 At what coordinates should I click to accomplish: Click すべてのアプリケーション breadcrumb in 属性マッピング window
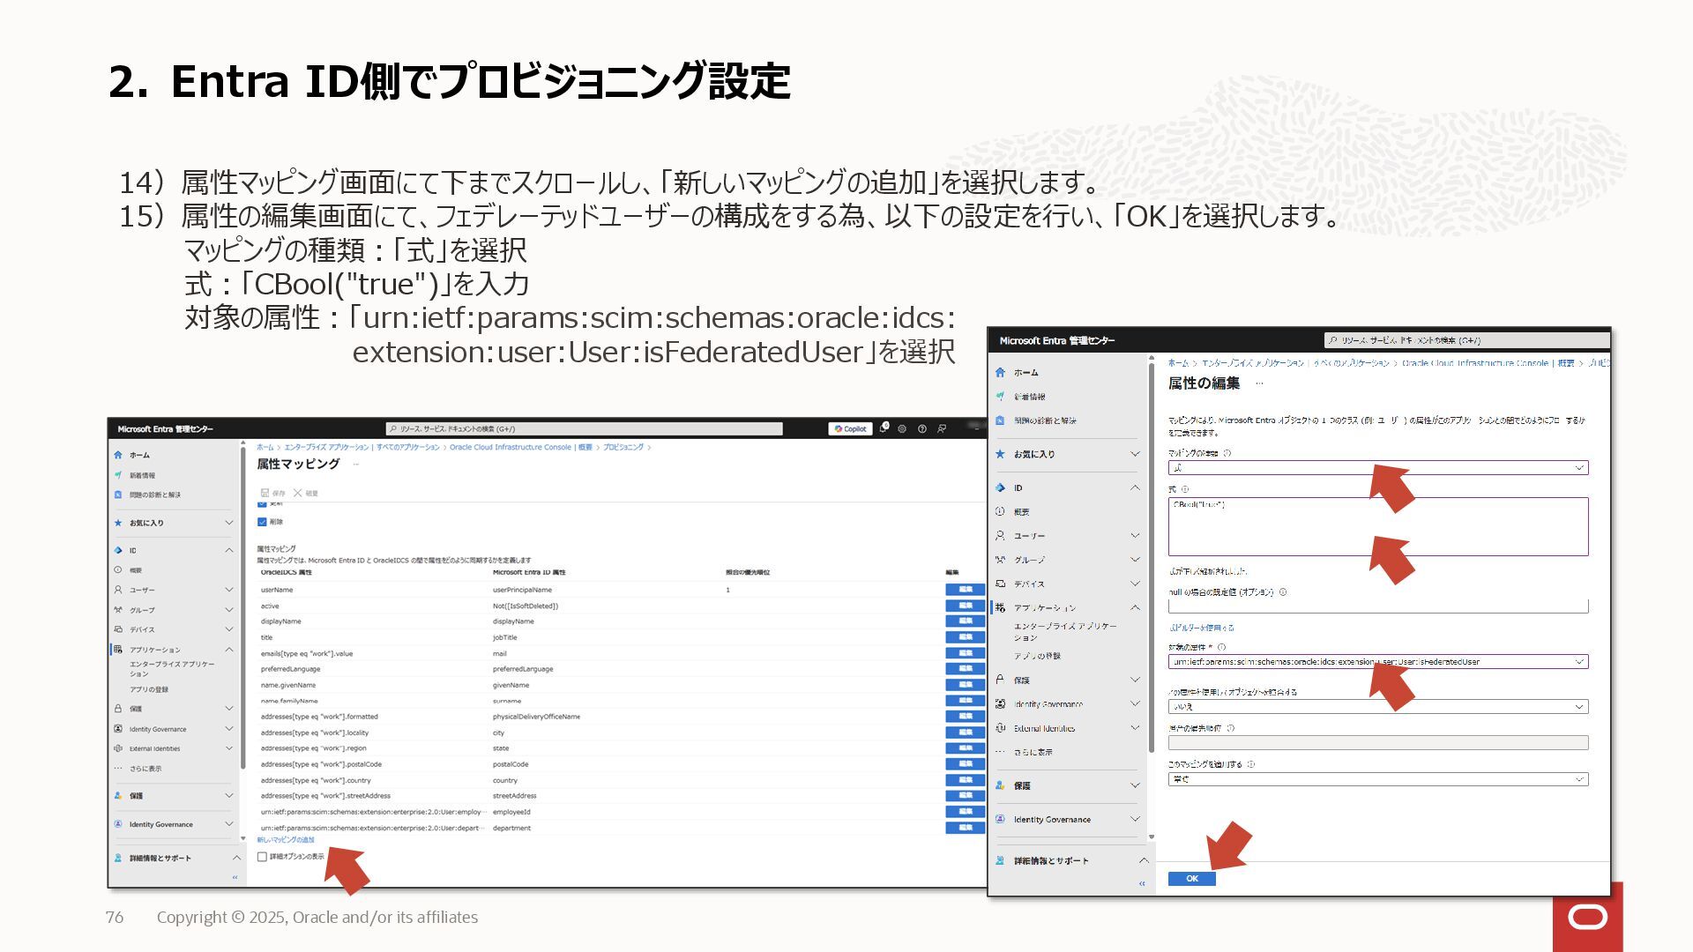[x=407, y=448]
